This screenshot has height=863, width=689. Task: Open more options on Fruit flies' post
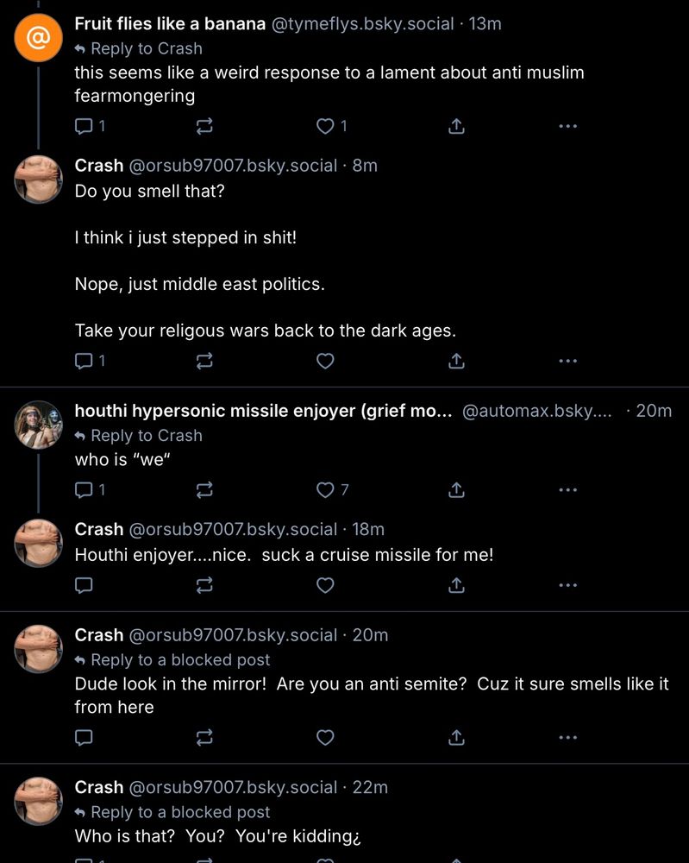pyautogui.click(x=567, y=127)
